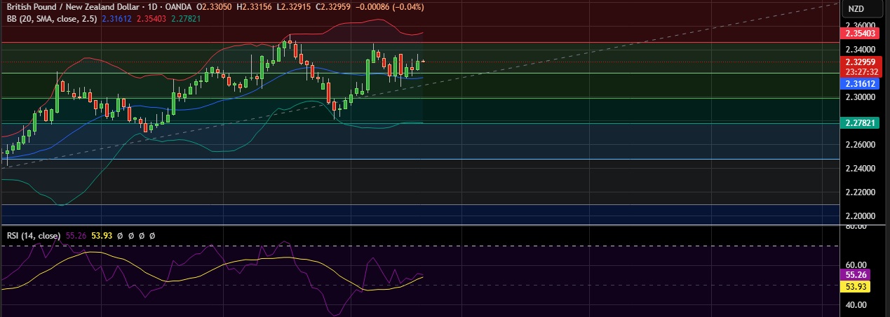This screenshot has width=890, height=317.
Task: Click the green BB lower value 2.27821 in legend
Action: [186, 19]
